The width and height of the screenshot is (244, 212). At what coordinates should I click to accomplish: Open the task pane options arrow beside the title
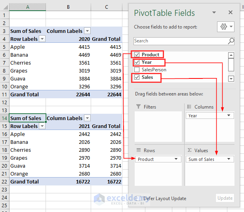pos(214,12)
